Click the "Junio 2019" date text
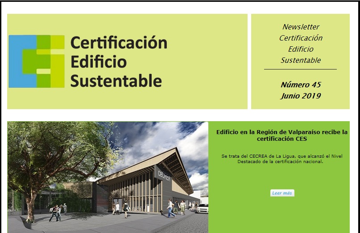Screen dimensions: 360x233 tap(301, 96)
